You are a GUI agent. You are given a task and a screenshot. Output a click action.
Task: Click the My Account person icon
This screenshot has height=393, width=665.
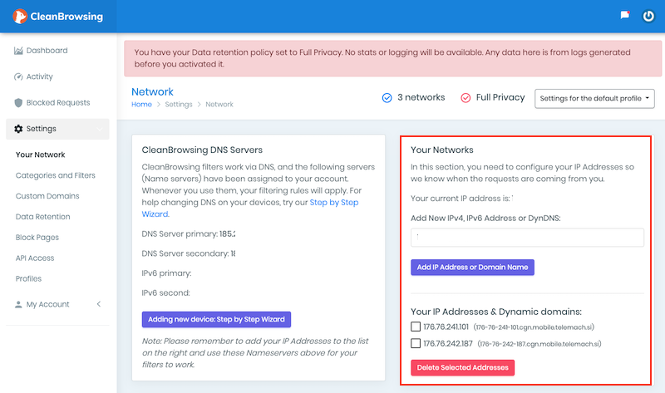coord(18,304)
